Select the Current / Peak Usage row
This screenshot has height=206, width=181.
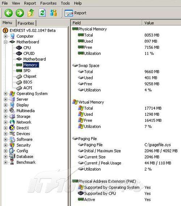click(102, 163)
